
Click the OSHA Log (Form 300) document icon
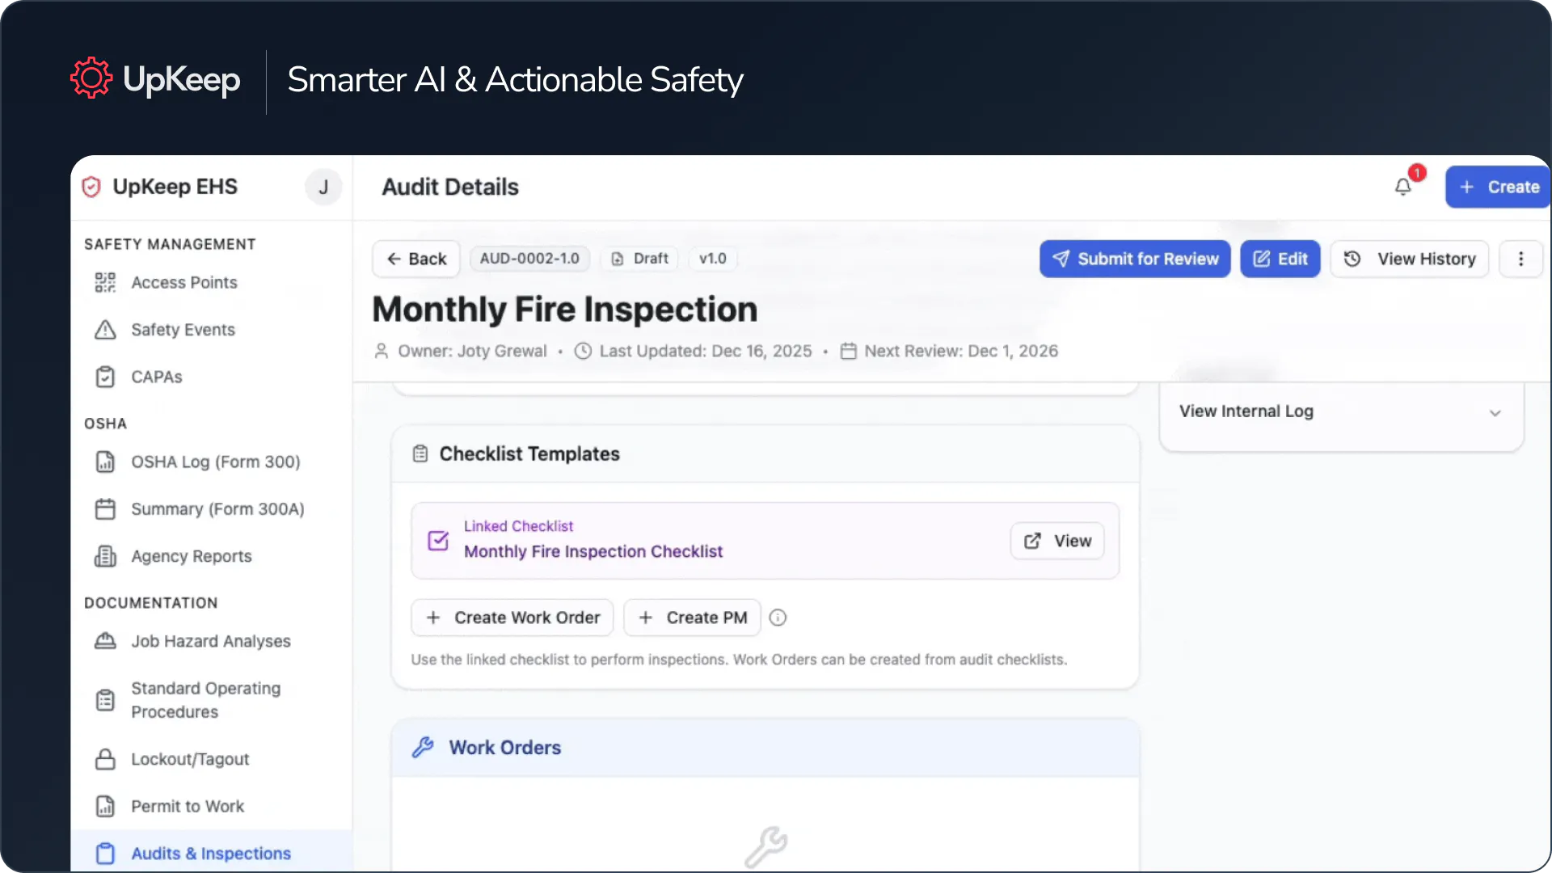pos(106,462)
